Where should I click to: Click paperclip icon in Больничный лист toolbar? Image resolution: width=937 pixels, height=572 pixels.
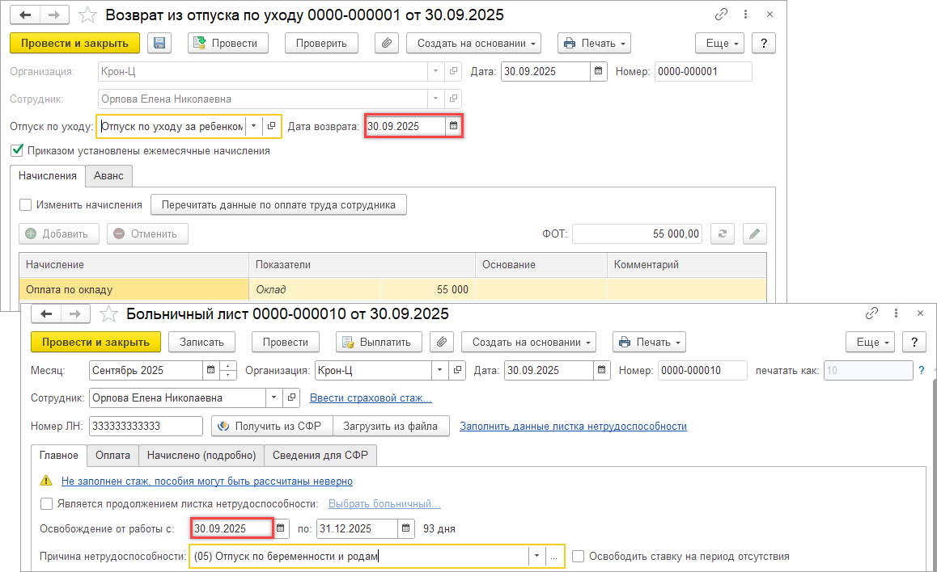click(441, 342)
